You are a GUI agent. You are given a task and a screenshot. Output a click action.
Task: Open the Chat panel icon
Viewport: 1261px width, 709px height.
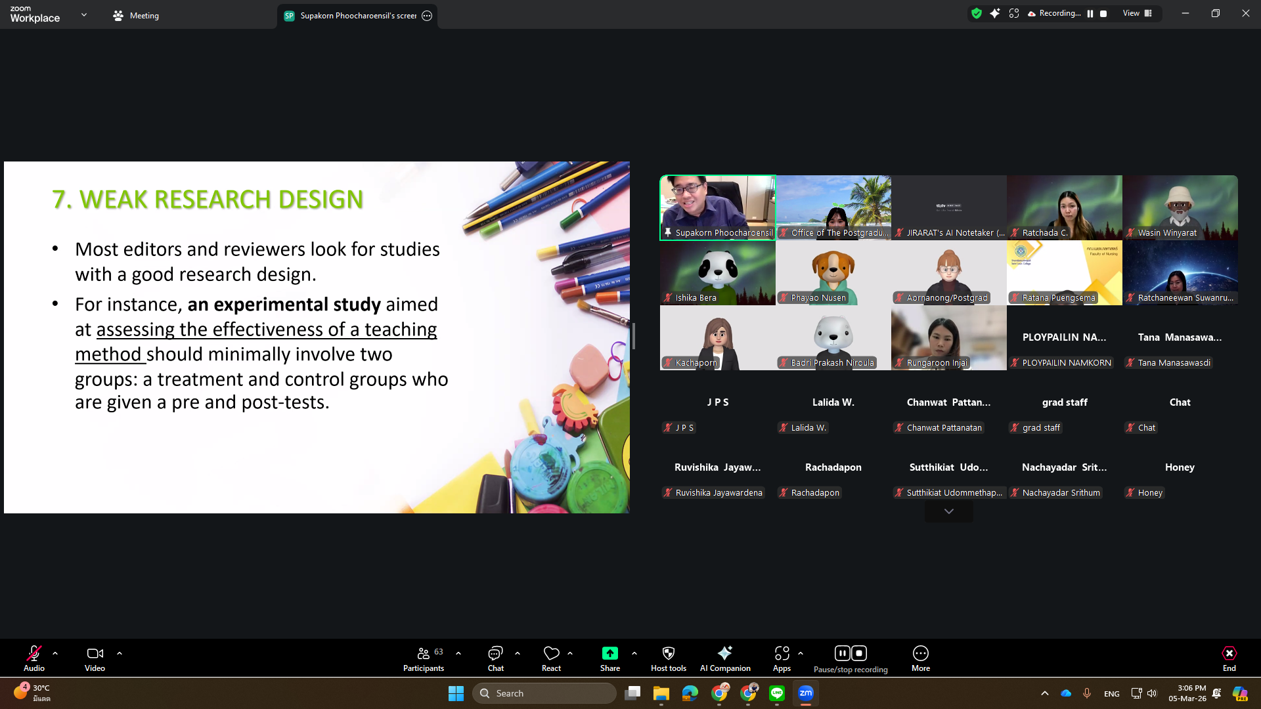click(x=495, y=653)
